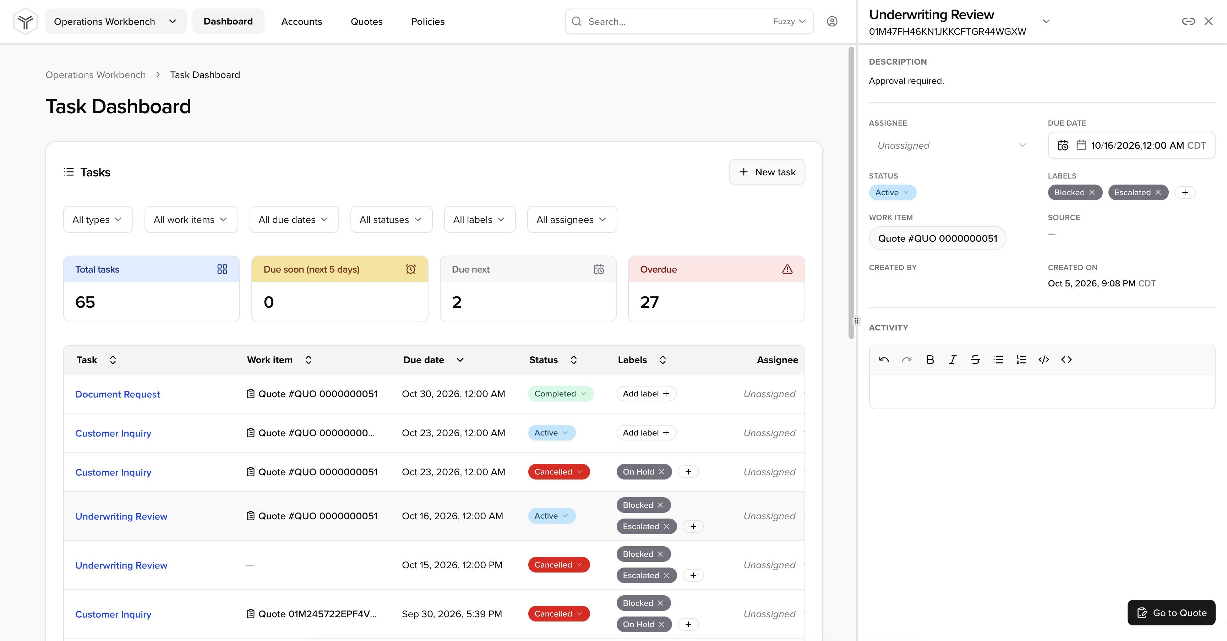
Task: Click the Due next calendar icon
Action: 599,269
